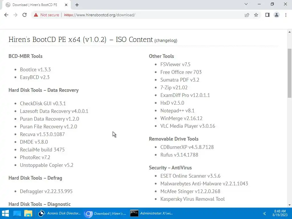Click the address bar URL
Viewport: 292px width, 219px height.
pos(100,15)
